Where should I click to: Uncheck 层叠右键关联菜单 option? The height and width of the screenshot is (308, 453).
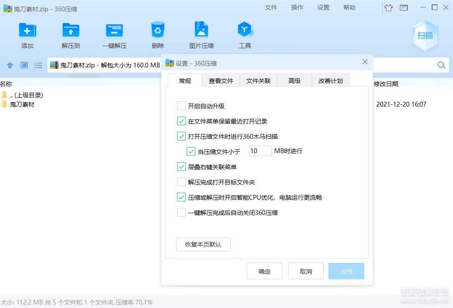(181, 167)
